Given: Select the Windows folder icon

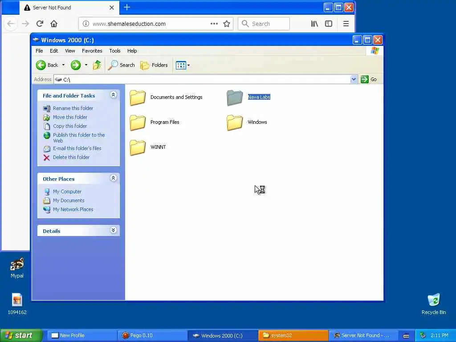Looking at the screenshot, I should coord(235,122).
